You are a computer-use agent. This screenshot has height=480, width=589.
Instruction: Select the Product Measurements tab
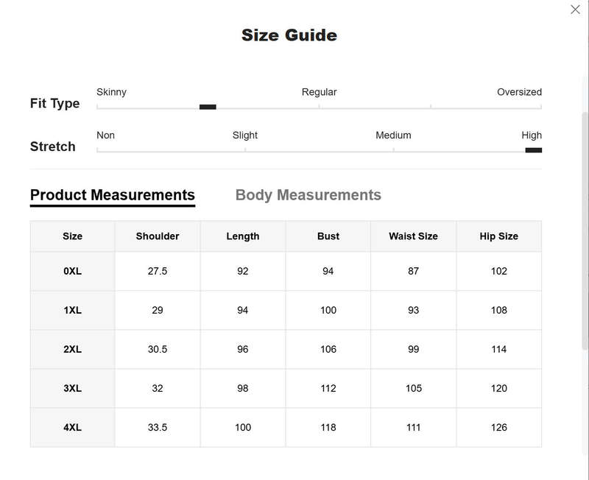[113, 195]
